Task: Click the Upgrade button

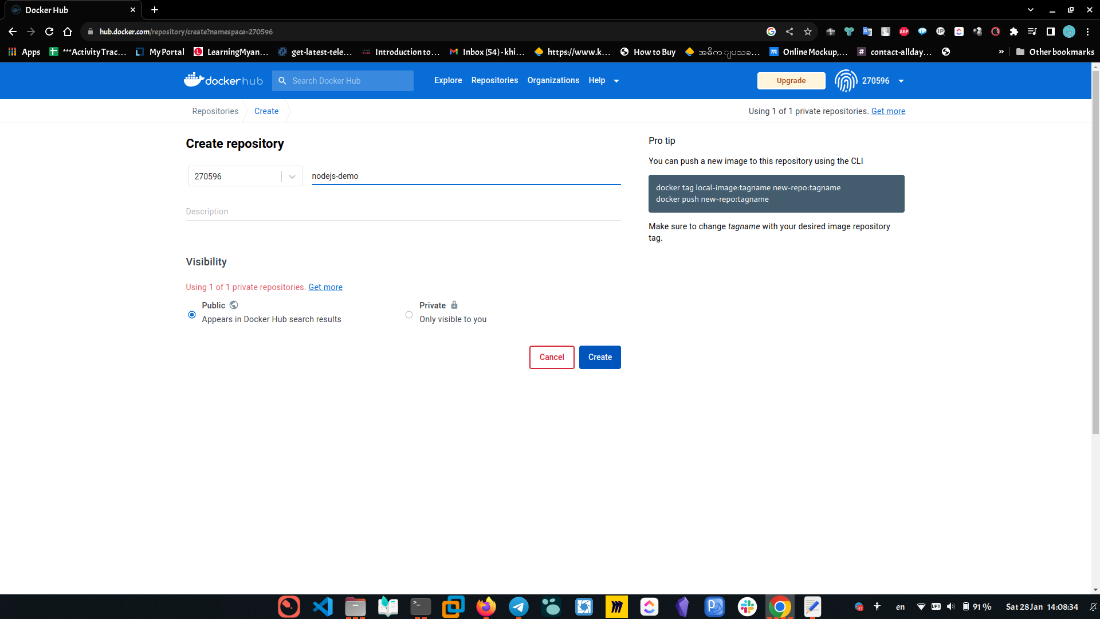Action: coord(791,81)
